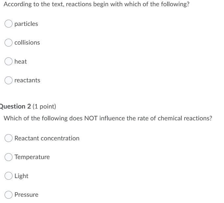The width and height of the screenshot is (224, 203).
Task: Click the 'collisions' answer label text
Action: [27, 43]
